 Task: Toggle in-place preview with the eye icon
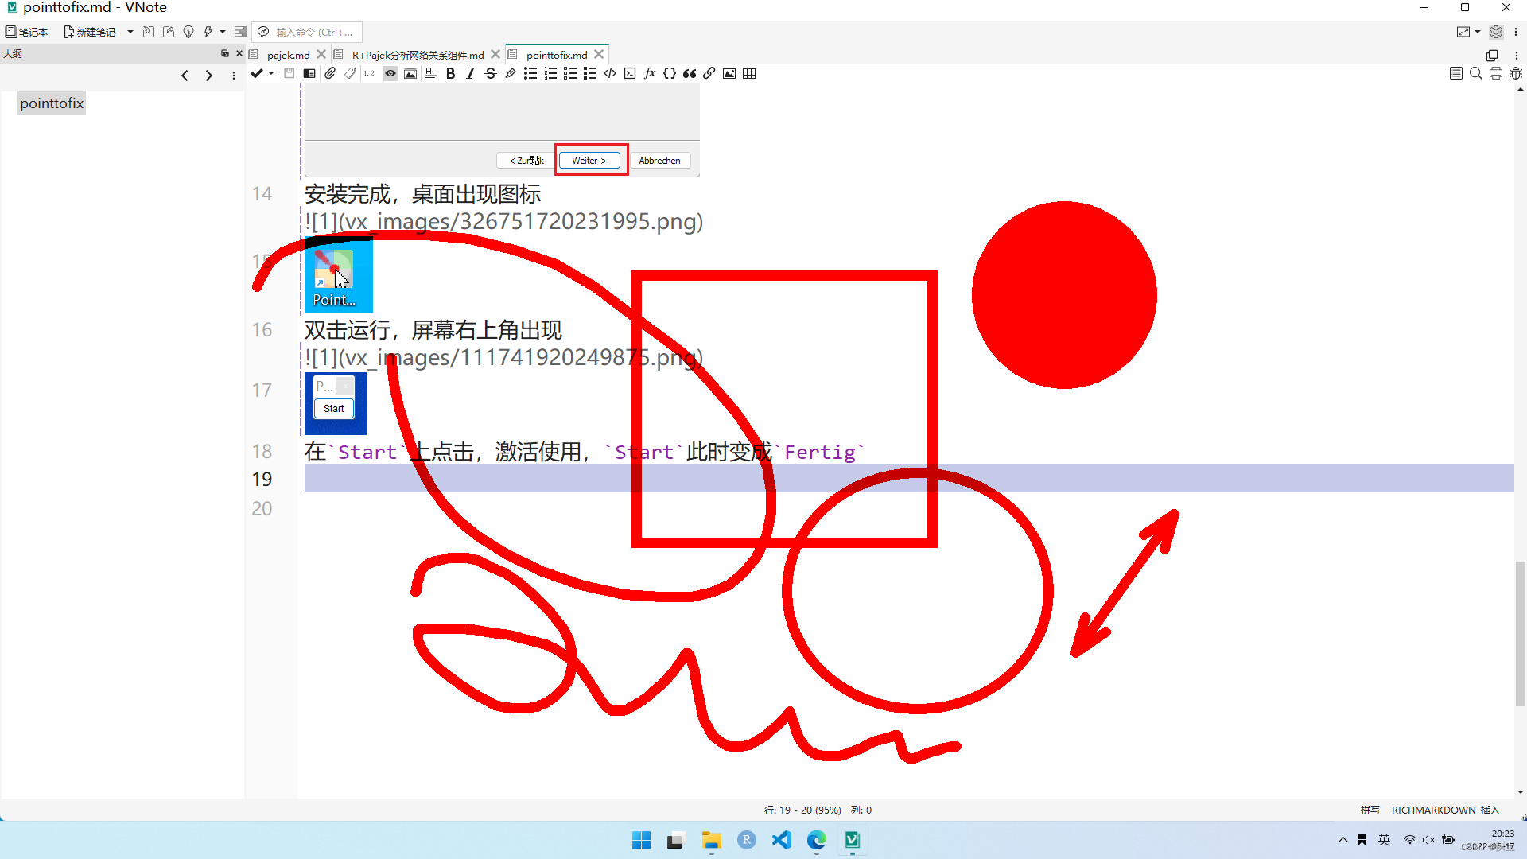click(390, 73)
